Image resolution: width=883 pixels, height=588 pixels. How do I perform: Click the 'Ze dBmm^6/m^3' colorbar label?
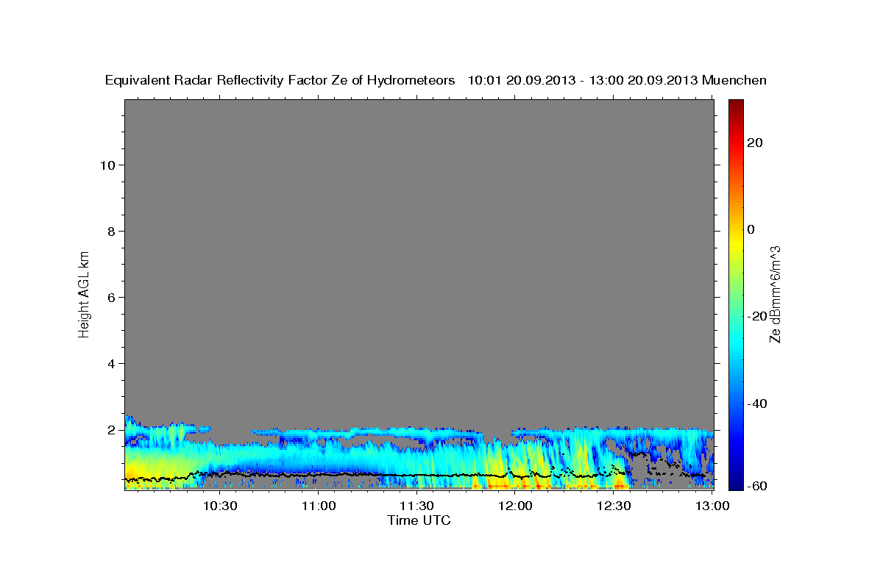[775, 295]
